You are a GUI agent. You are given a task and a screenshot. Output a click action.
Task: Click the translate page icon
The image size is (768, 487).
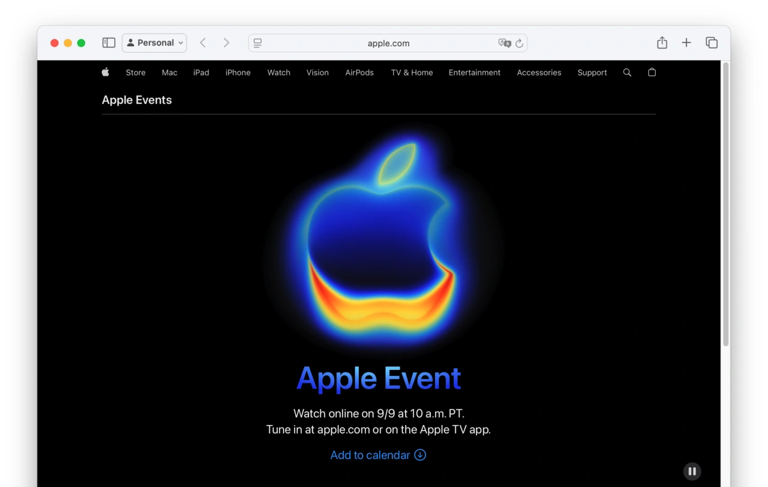pyautogui.click(x=504, y=43)
